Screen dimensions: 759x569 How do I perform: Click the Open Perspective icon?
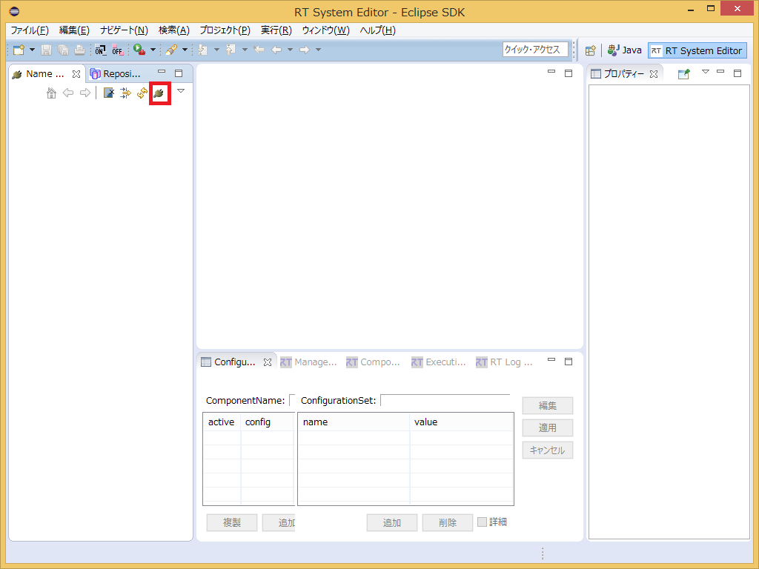coord(591,50)
